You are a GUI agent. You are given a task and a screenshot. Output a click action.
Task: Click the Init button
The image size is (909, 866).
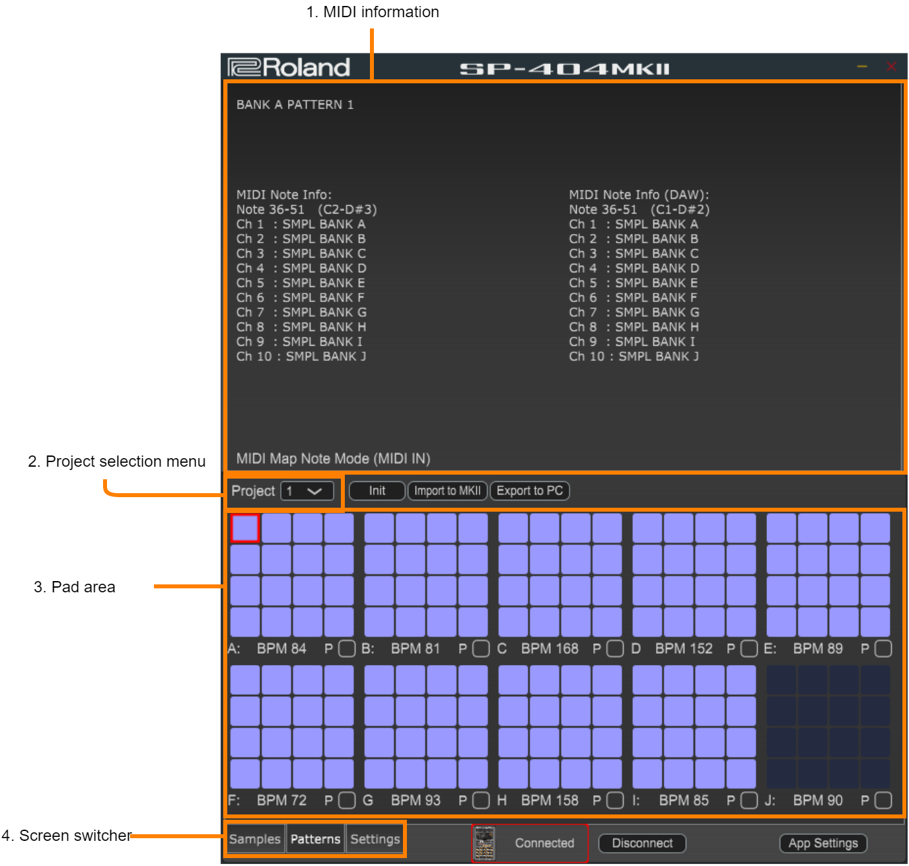tap(377, 491)
